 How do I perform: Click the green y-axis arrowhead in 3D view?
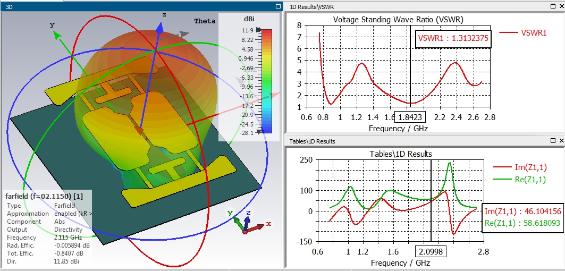point(57,35)
